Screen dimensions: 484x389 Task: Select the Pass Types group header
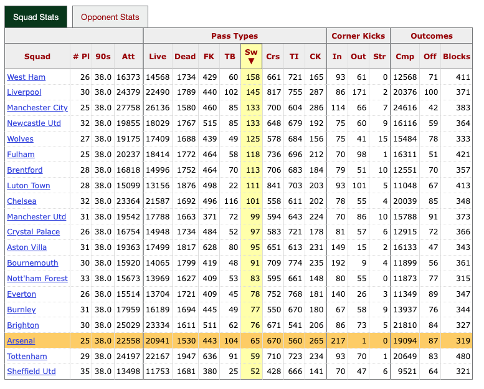click(235, 36)
